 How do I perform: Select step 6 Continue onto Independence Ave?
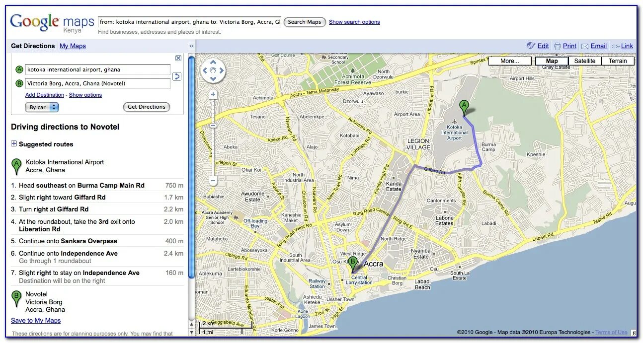tap(97, 257)
